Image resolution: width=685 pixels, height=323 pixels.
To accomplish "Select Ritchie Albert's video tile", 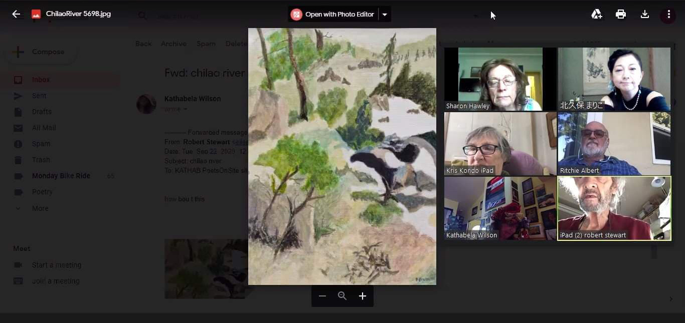I will tap(614, 144).
